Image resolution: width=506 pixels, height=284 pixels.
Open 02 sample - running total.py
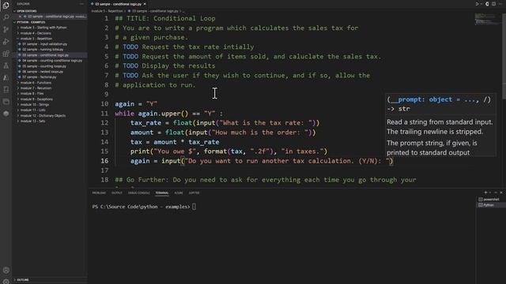point(43,49)
